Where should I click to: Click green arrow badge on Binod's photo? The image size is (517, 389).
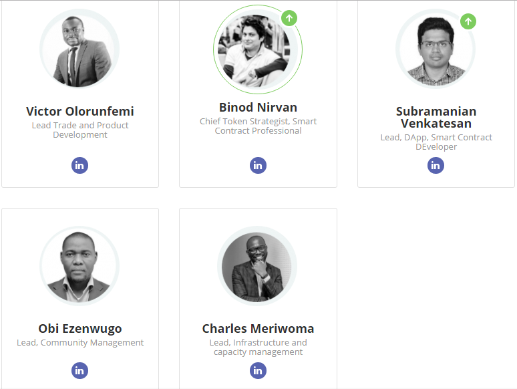click(x=289, y=18)
